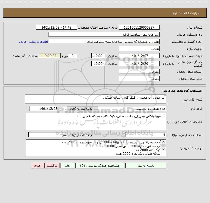Viewport: 210px width, 203px height.
Task: Click delivery city field تهران
Action: pos(139,78)
